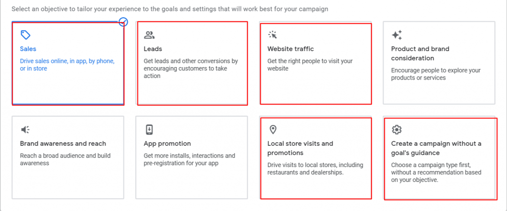Click the Sales title text
This screenshot has height=211, width=507.
pos(28,49)
